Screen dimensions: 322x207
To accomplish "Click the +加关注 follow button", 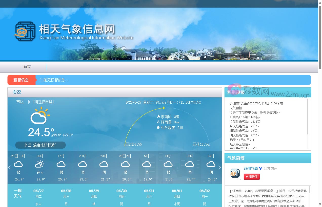I will tap(251, 177).
